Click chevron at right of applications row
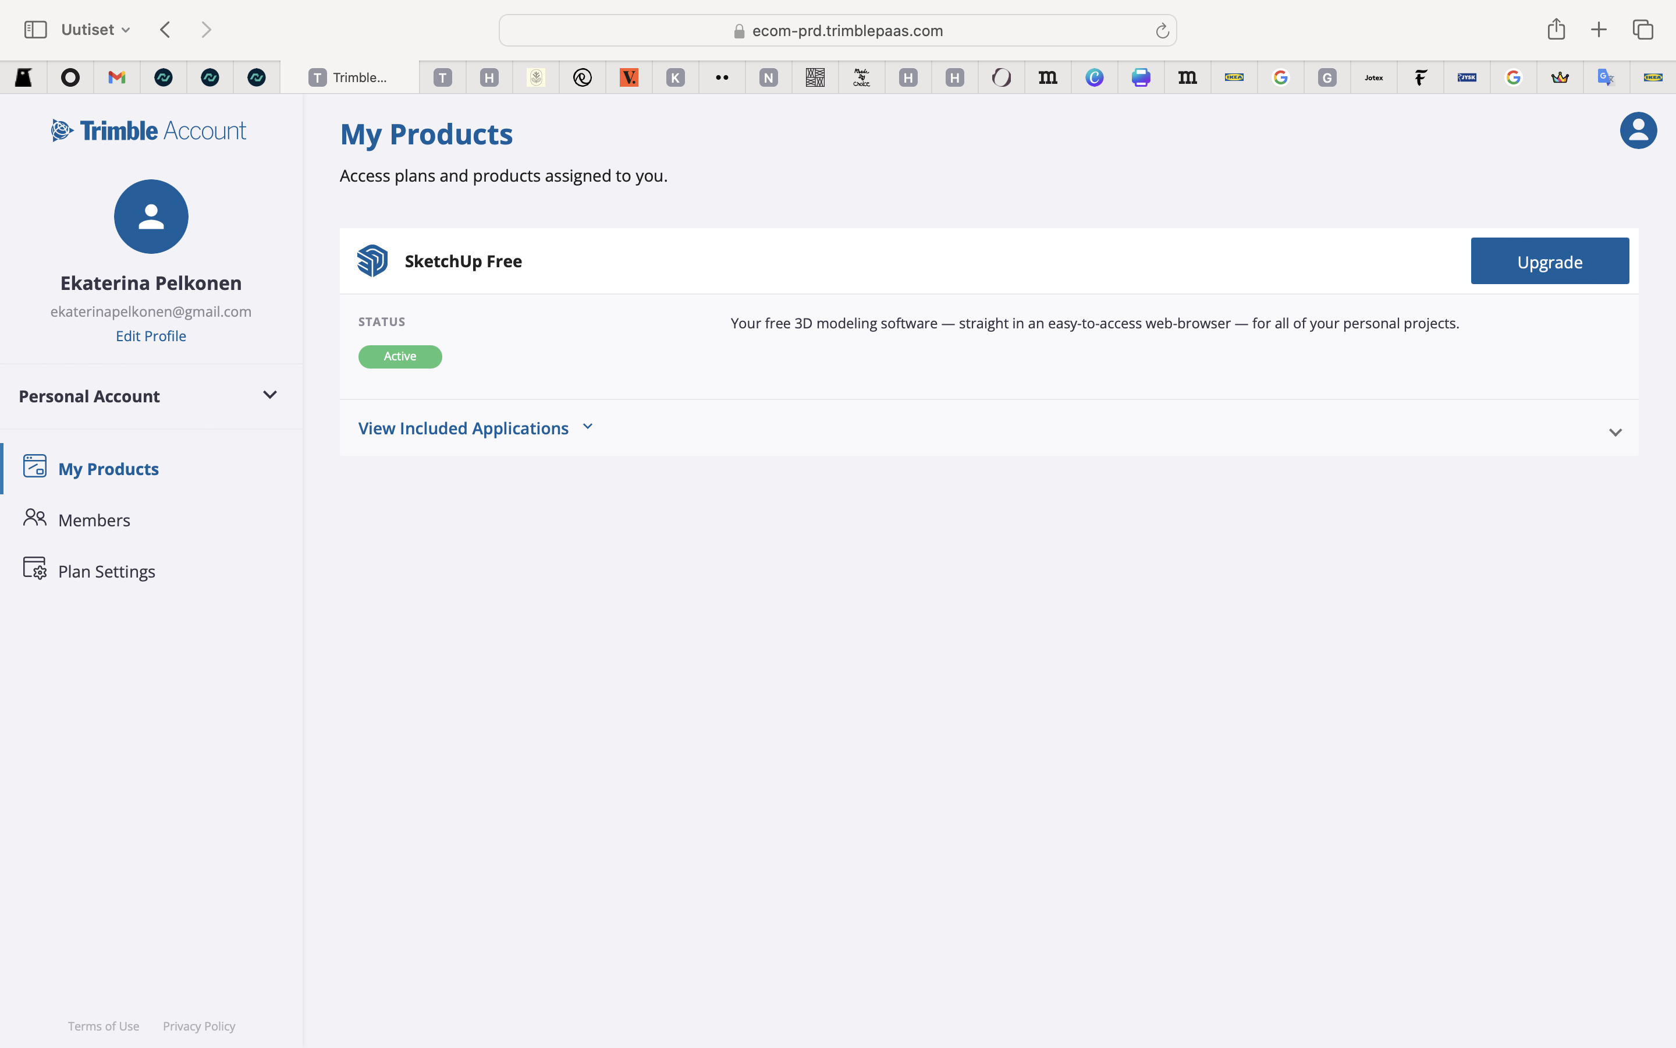This screenshot has height=1048, width=1676. click(1615, 433)
